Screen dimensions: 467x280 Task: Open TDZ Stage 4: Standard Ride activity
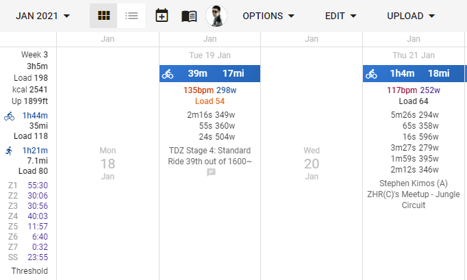(210, 156)
